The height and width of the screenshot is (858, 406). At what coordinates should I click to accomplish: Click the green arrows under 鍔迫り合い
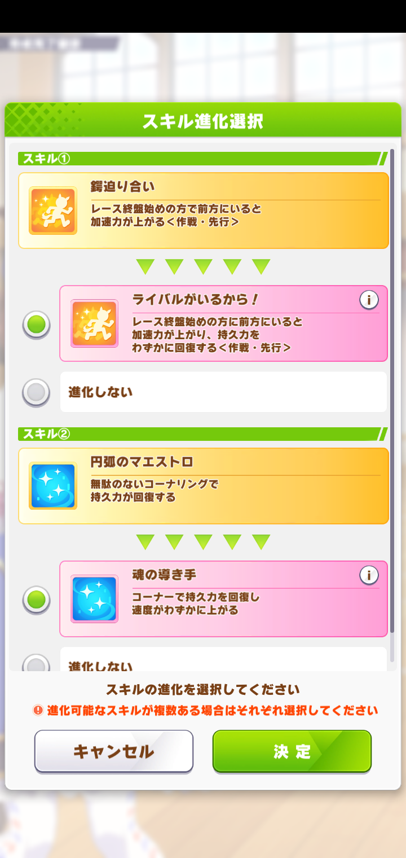[204, 266]
